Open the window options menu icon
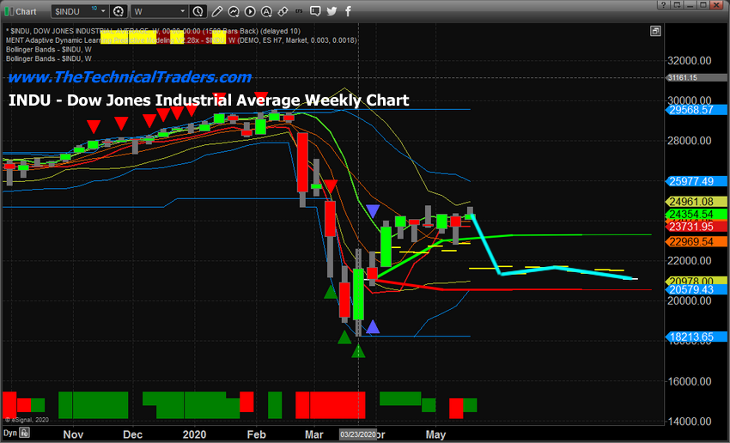The width and height of the screenshot is (730, 443). tap(677, 4)
